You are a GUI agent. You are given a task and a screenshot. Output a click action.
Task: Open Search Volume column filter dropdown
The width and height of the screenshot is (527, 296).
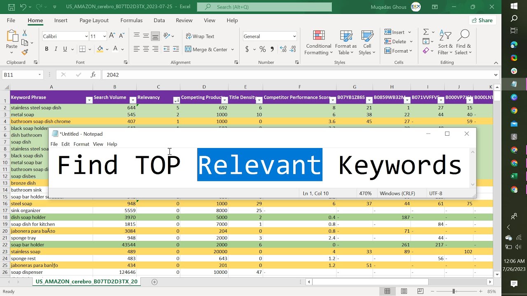point(133,100)
